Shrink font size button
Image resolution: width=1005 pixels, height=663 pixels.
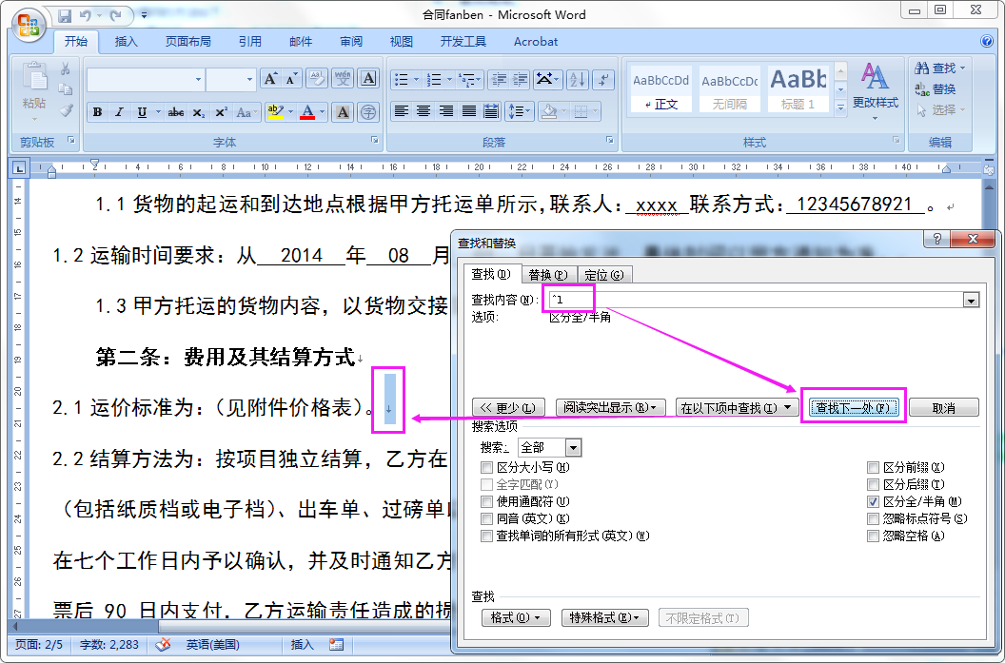pyautogui.click(x=291, y=80)
